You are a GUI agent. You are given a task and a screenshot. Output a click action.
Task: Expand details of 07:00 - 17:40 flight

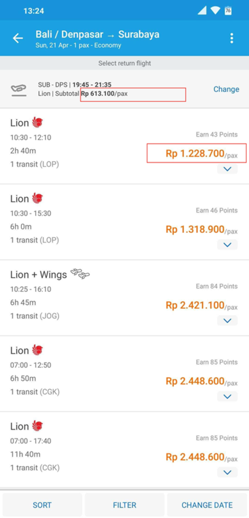tap(227, 472)
